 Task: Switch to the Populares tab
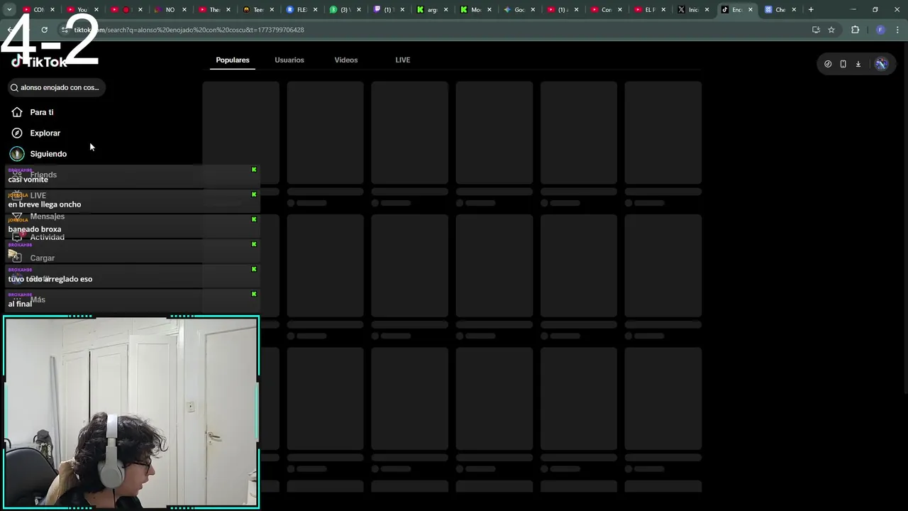233,60
